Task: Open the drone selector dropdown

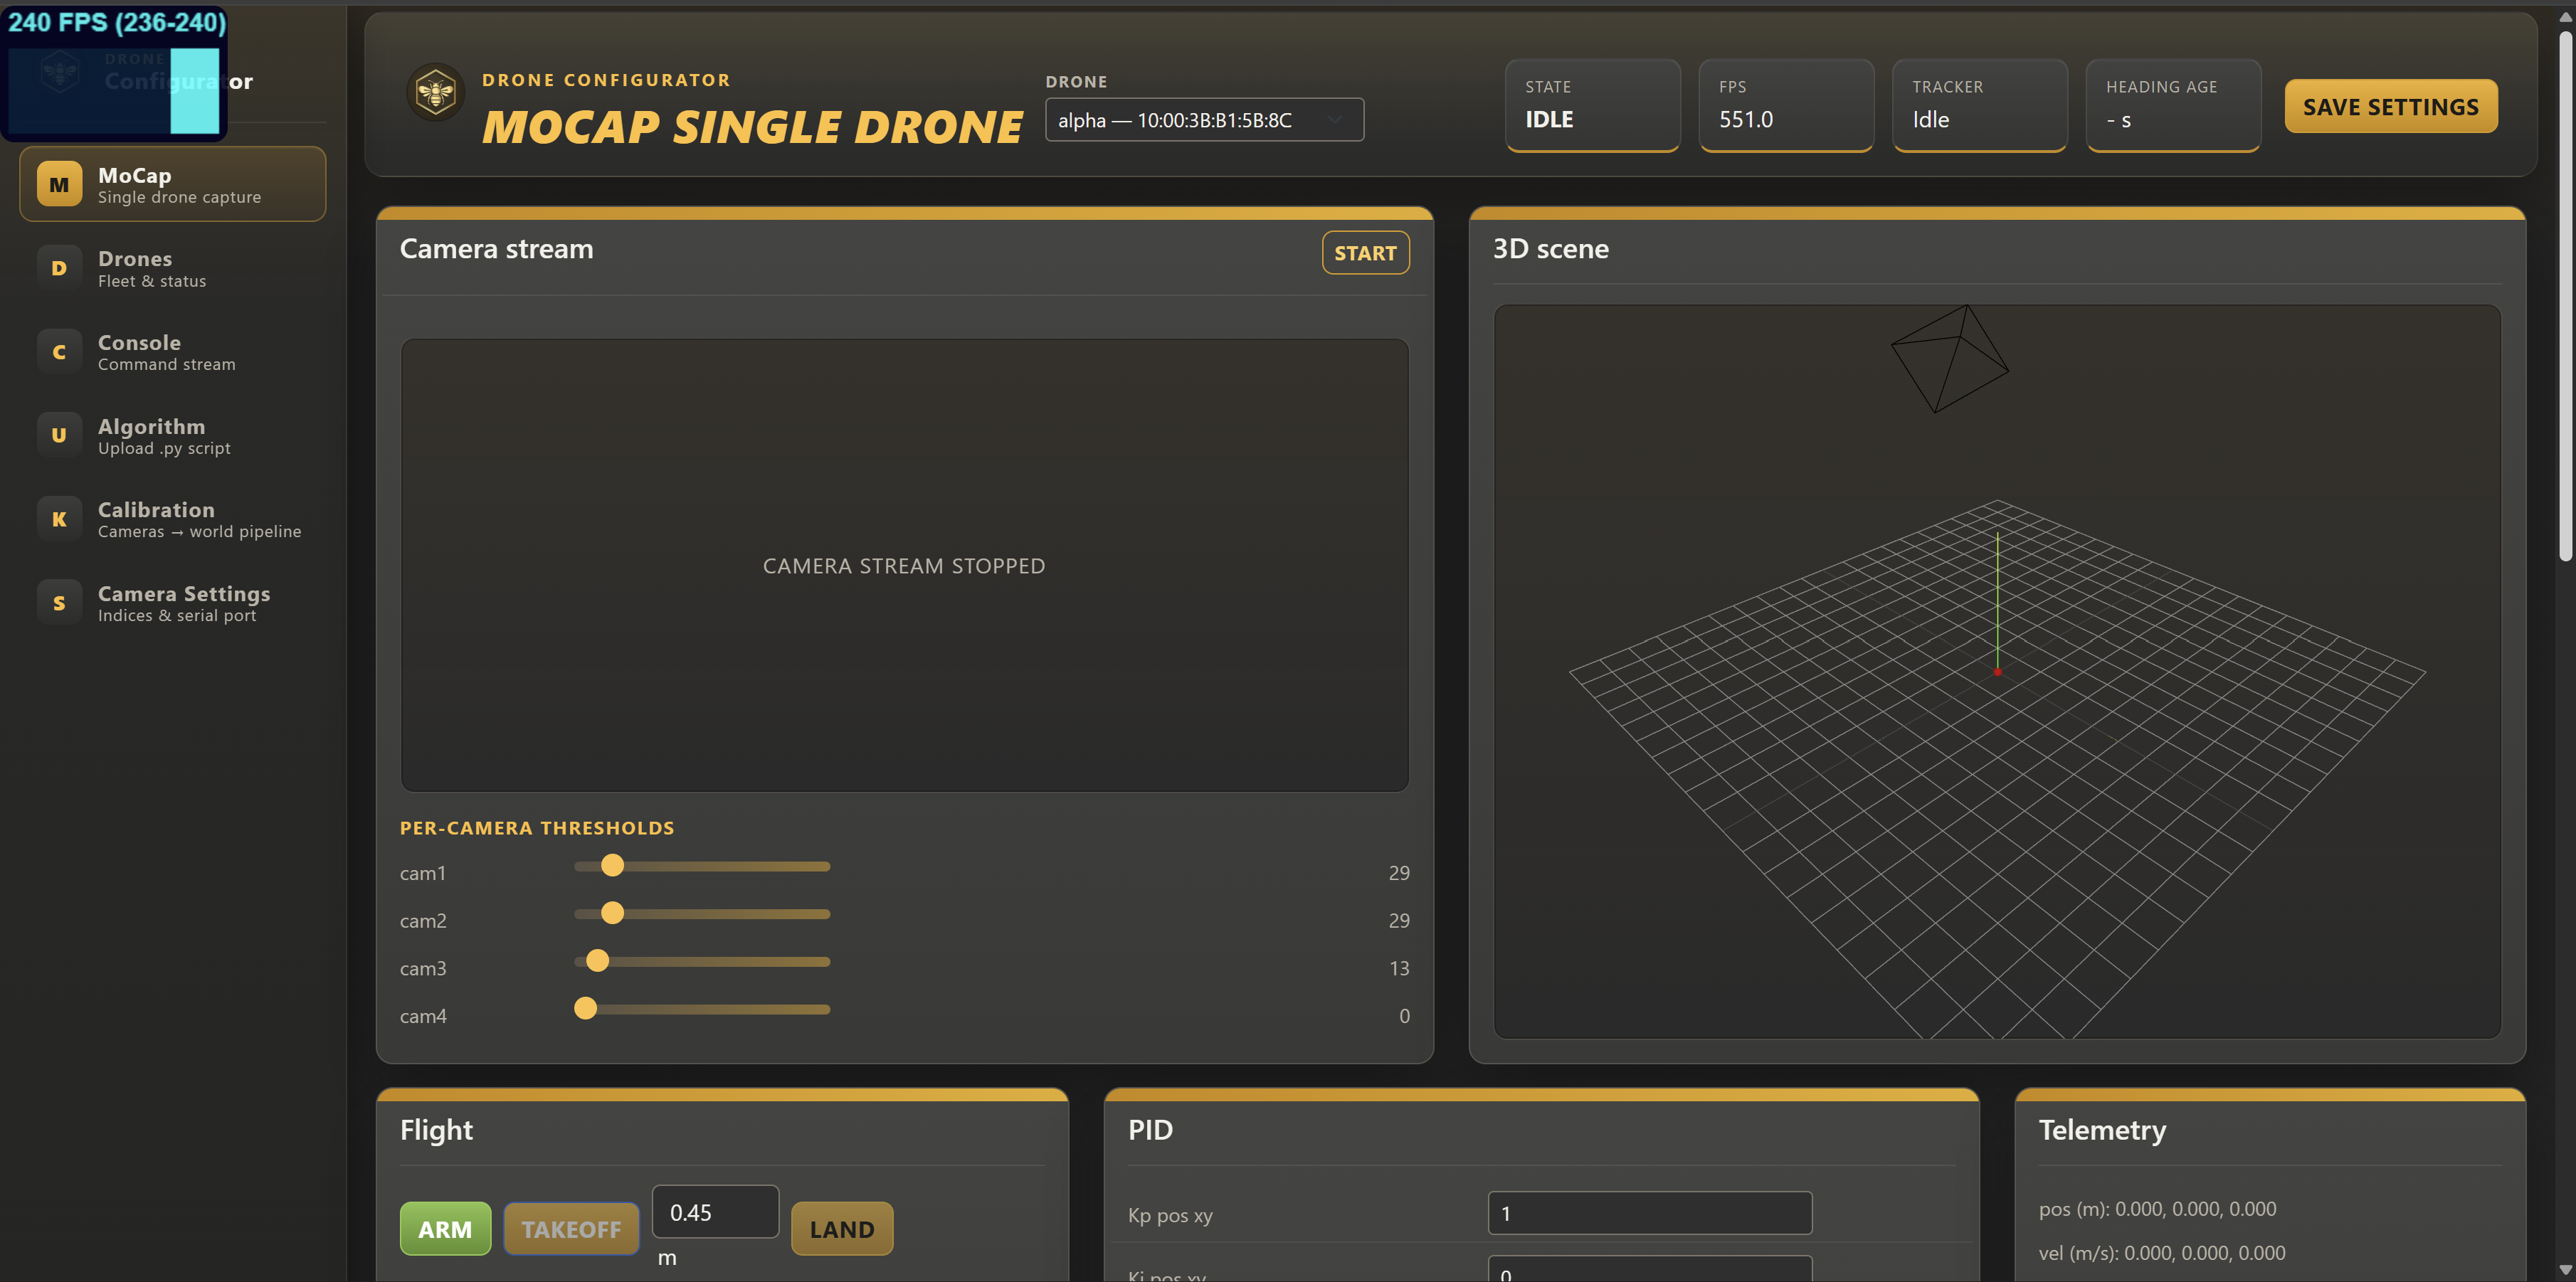Action: click(x=1204, y=120)
